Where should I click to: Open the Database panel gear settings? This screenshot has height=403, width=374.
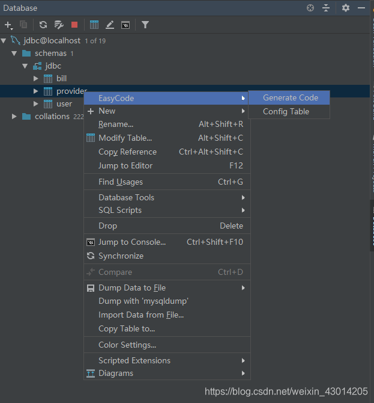coord(346,8)
